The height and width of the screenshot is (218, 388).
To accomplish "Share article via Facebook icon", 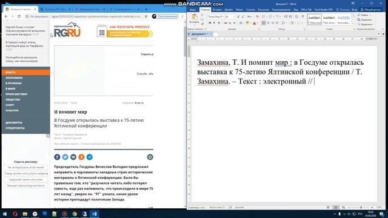I will (57, 157).
